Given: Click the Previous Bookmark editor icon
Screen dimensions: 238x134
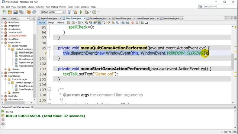Looking at the screenshot, I should (109, 23).
